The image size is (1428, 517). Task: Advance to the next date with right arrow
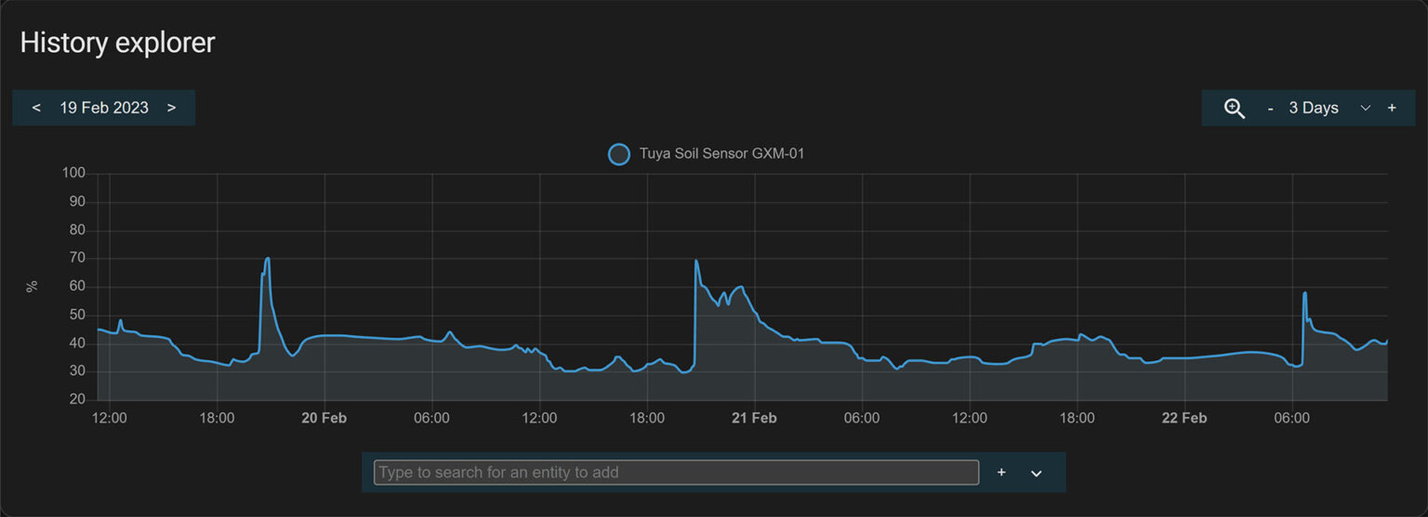pos(171,108)
